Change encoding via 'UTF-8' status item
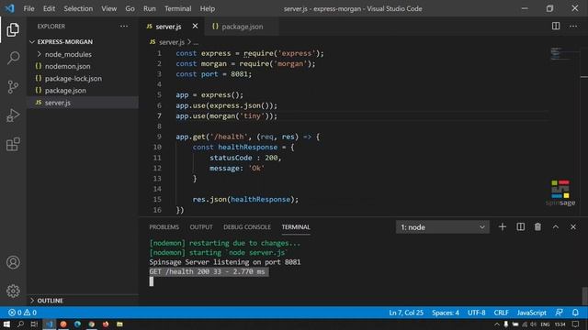Viewport: 588px width, 330px height. [476, 313]
